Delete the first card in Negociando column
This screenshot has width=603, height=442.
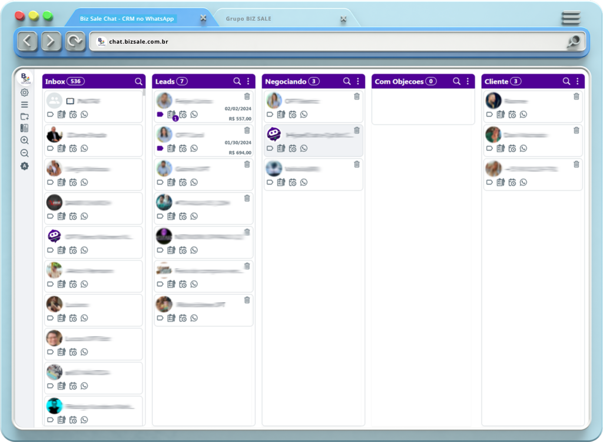click(356, 96)
